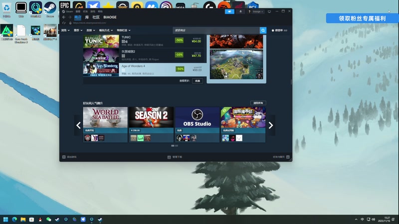The height and width of the screenshot is (224, 399).
Task: Open the Steam menu in the title bar
Action: [68, 11]
